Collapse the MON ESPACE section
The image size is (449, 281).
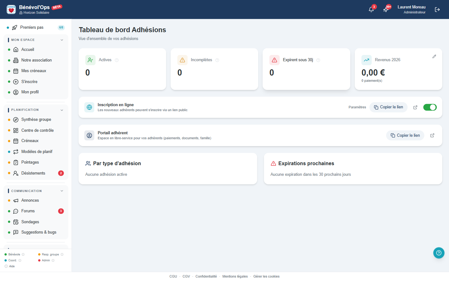(62, 40)
